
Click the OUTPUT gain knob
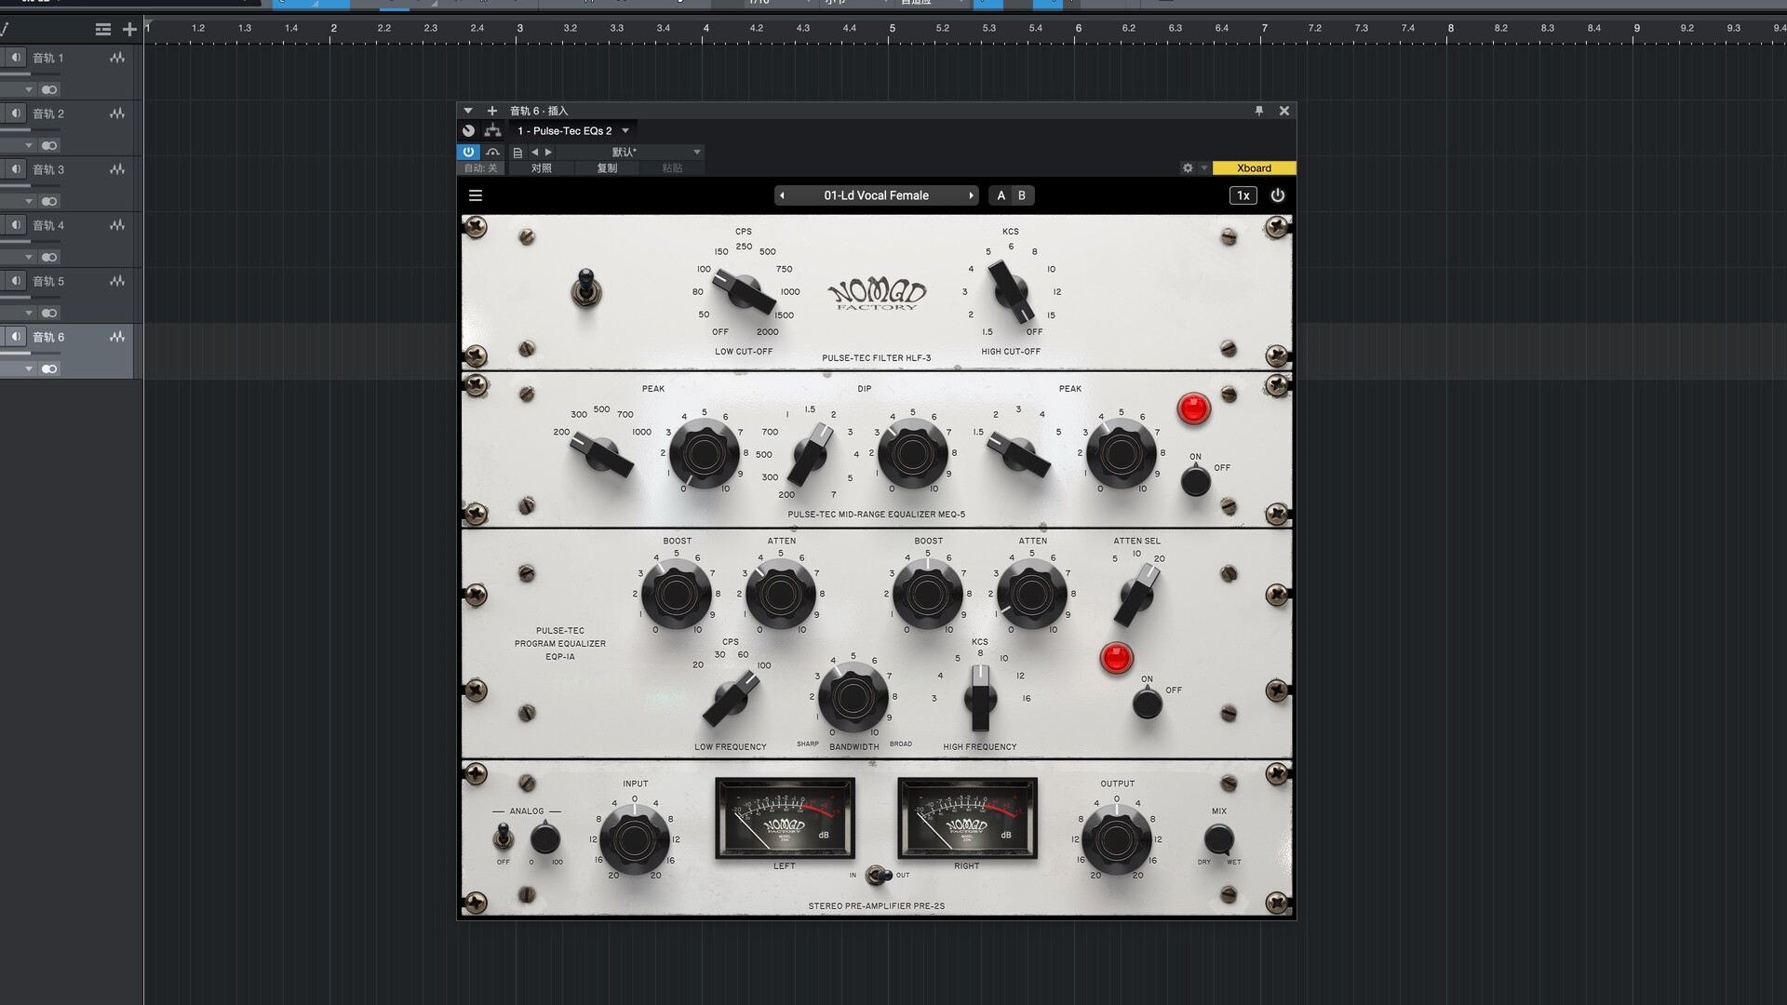point(1116,839)
